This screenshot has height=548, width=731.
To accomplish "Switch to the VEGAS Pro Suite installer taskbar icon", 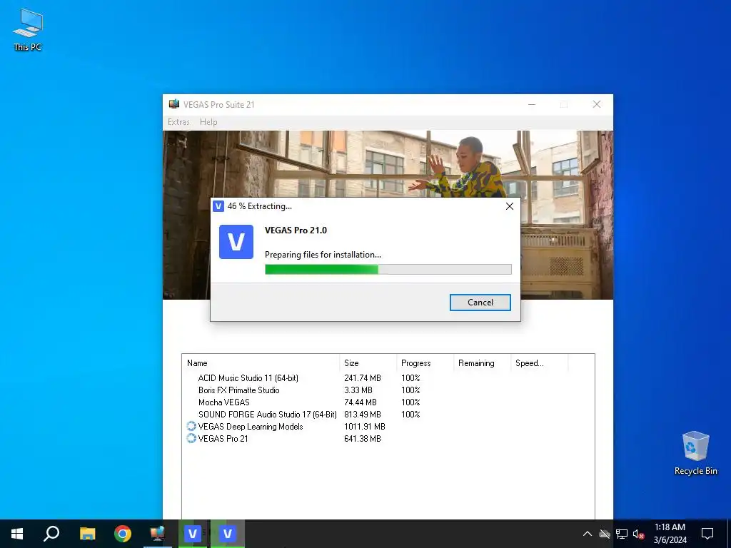I will point(158,534).
